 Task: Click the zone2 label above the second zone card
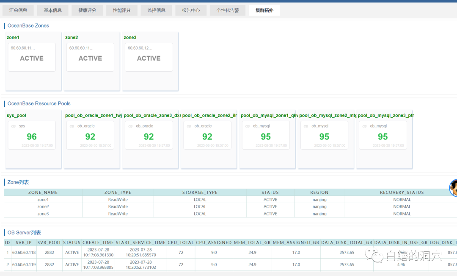(72, 37)
